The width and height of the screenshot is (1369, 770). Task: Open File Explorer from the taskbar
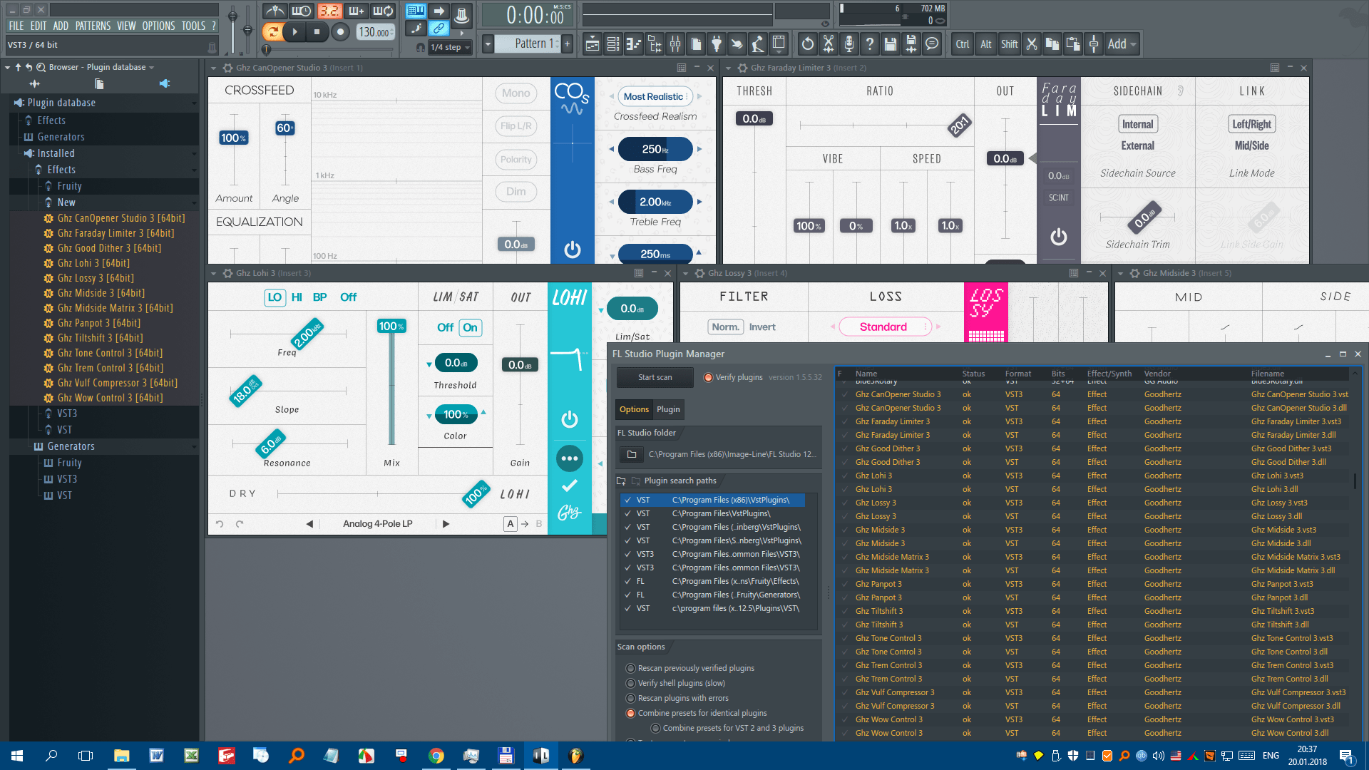pos(121,756)
